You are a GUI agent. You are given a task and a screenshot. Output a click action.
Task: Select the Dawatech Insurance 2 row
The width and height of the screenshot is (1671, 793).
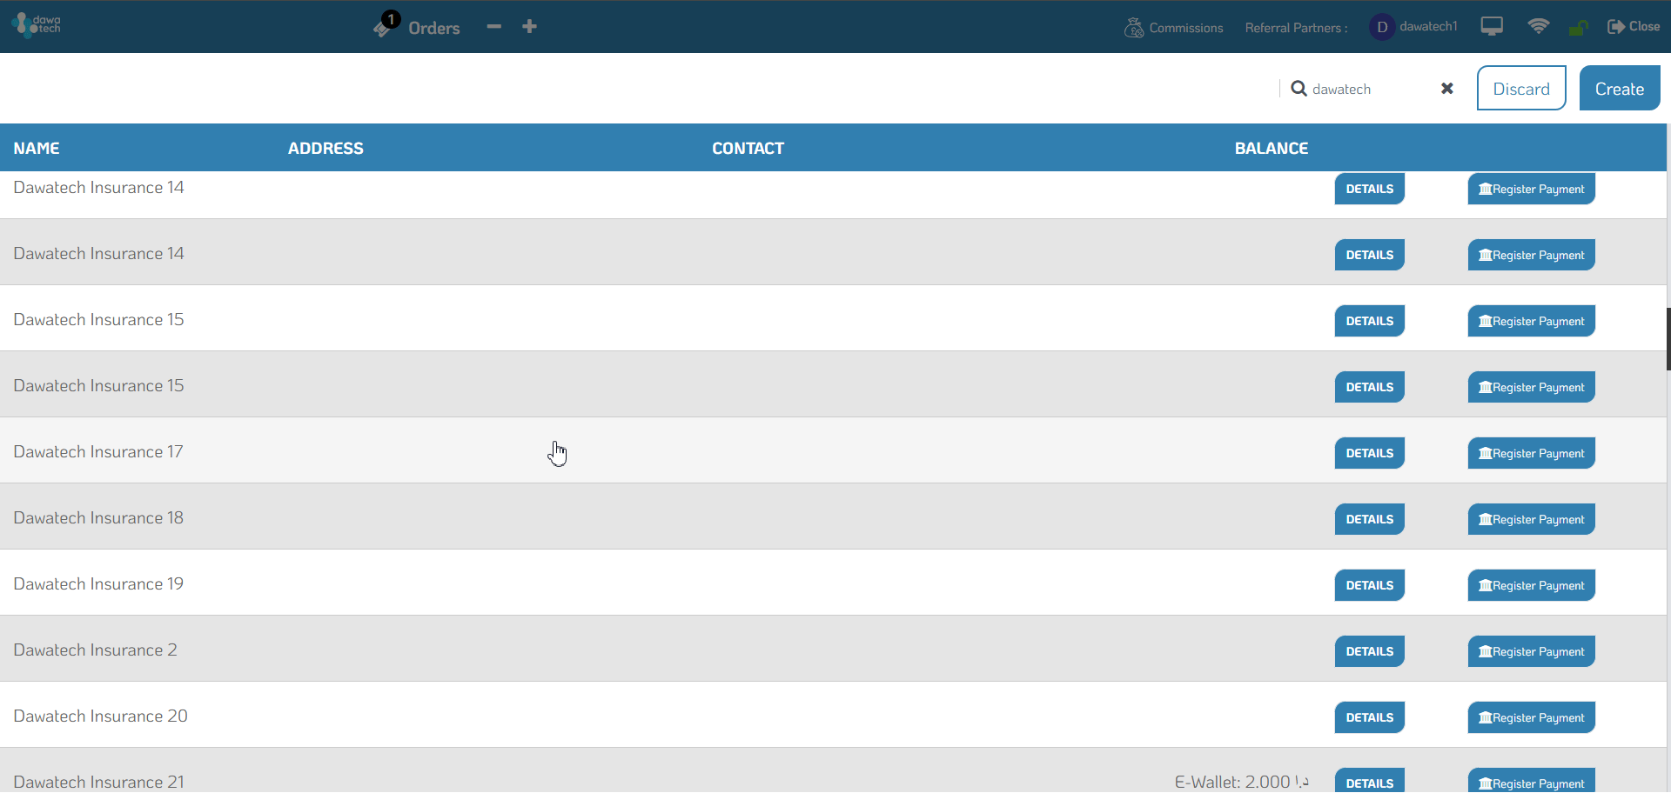click(x=833, y=649)
